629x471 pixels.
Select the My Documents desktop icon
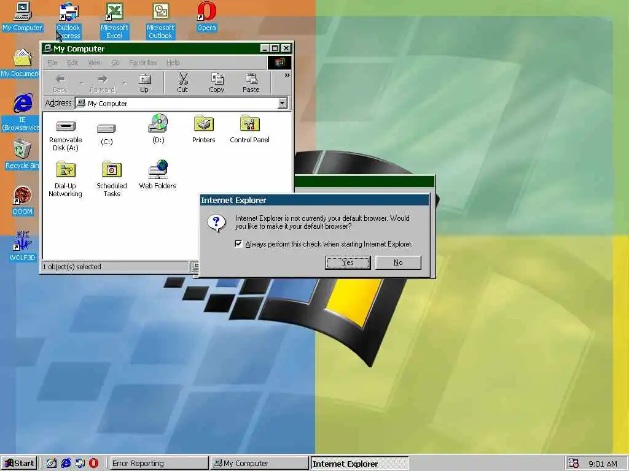pos(20,63)
